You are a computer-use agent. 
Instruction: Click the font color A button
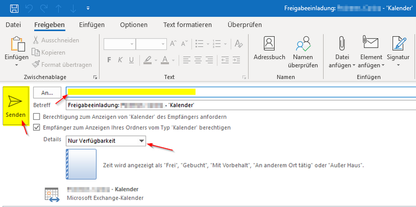165,60
